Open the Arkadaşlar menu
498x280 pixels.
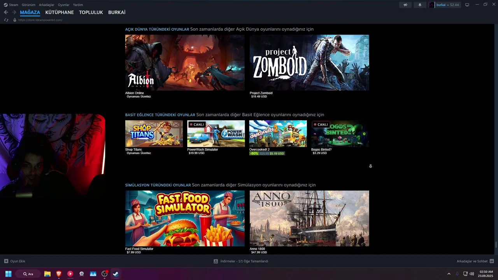pos(46,5)
